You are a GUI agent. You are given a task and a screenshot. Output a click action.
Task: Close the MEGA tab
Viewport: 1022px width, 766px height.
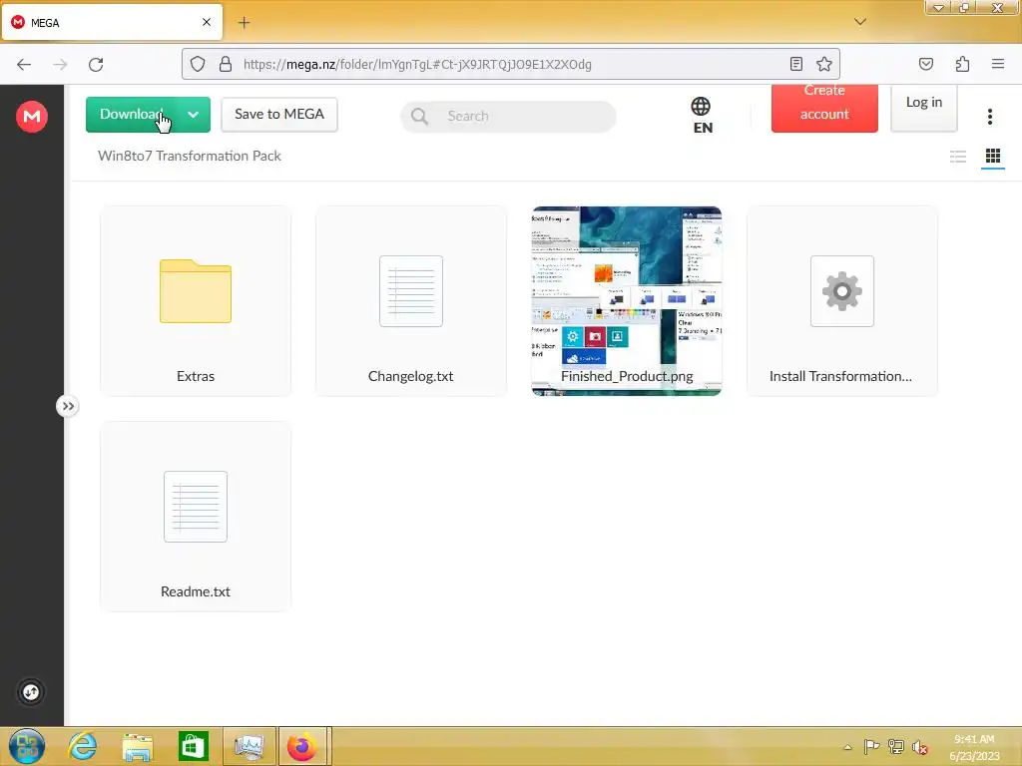pyautogui.click(x=207, y=22)
